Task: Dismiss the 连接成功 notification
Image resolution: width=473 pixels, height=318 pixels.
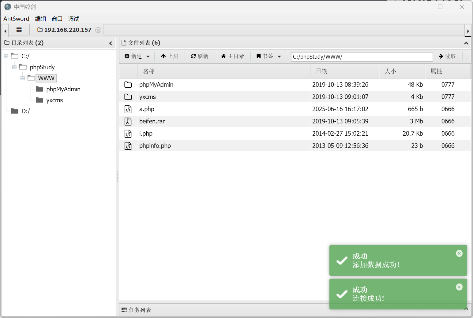Action: 459,287
